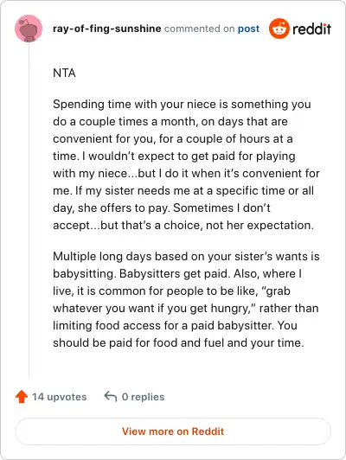Image resolution: width=346 pixels, height=460 pixels.
Task: Open the ray-of-fing-sunshine username
Action: coord(106,29)
